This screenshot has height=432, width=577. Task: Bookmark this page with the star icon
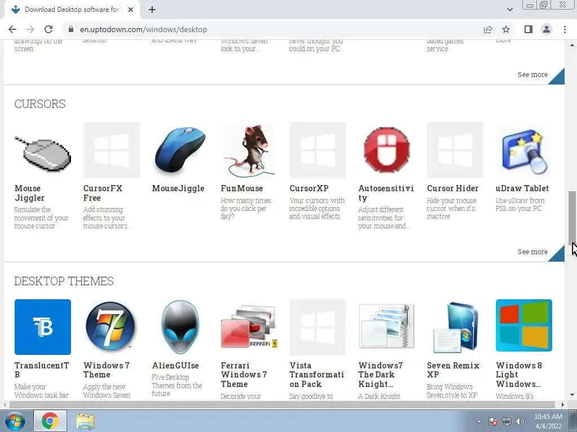click(506, 29)
